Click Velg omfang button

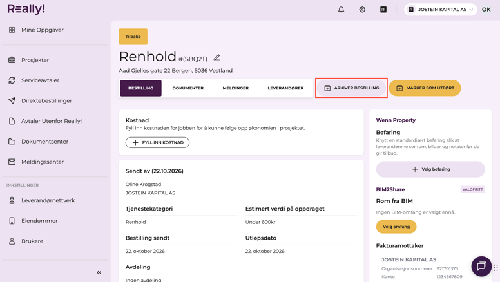coord(396,227)
